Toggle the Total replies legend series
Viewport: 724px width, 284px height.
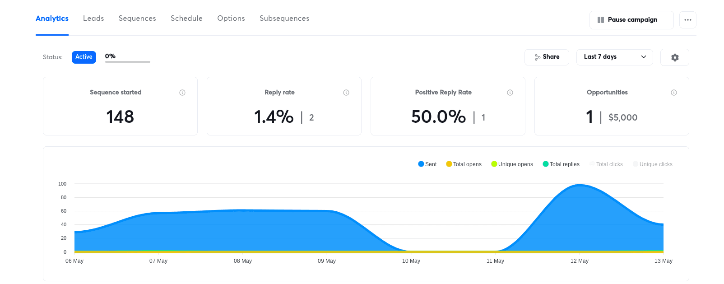click(x=561, y=164)
